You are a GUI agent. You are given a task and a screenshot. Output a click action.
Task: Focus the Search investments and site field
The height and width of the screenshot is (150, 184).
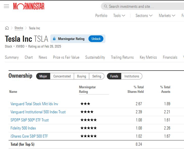[x=142, y=6]
